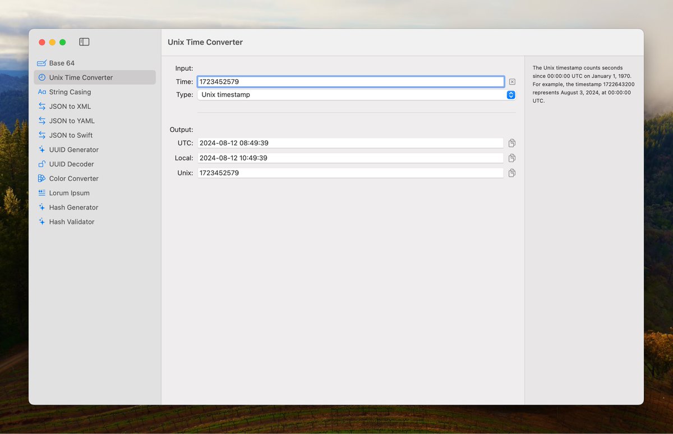Switch to String Casing tool

[95, 92]
